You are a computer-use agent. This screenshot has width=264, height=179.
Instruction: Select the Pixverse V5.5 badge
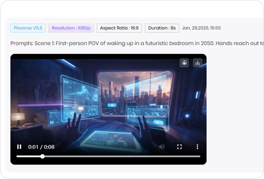click(28, 28)
